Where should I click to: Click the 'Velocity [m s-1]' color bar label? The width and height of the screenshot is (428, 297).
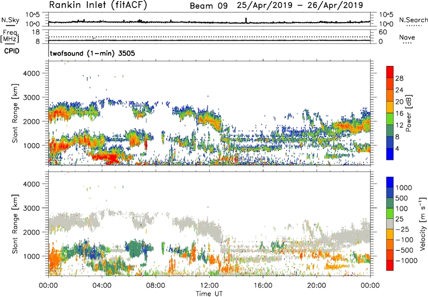pyautogui.click(x=423, y=224)
